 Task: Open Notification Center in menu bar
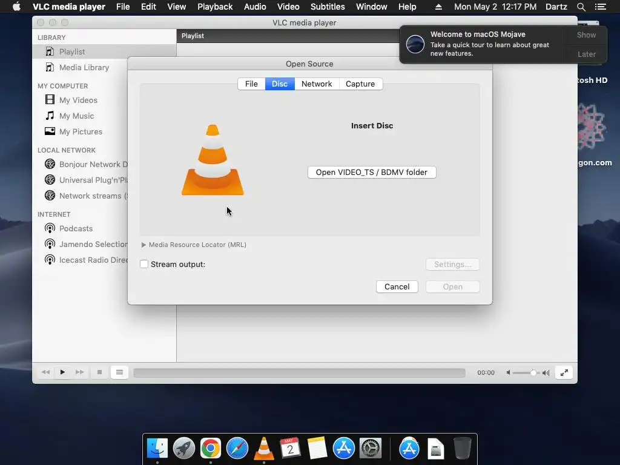(x=600, y=7)
